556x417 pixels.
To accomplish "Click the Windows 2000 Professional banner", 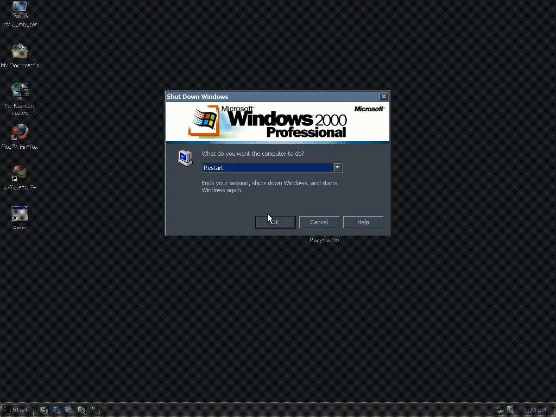I will (277, 122).
